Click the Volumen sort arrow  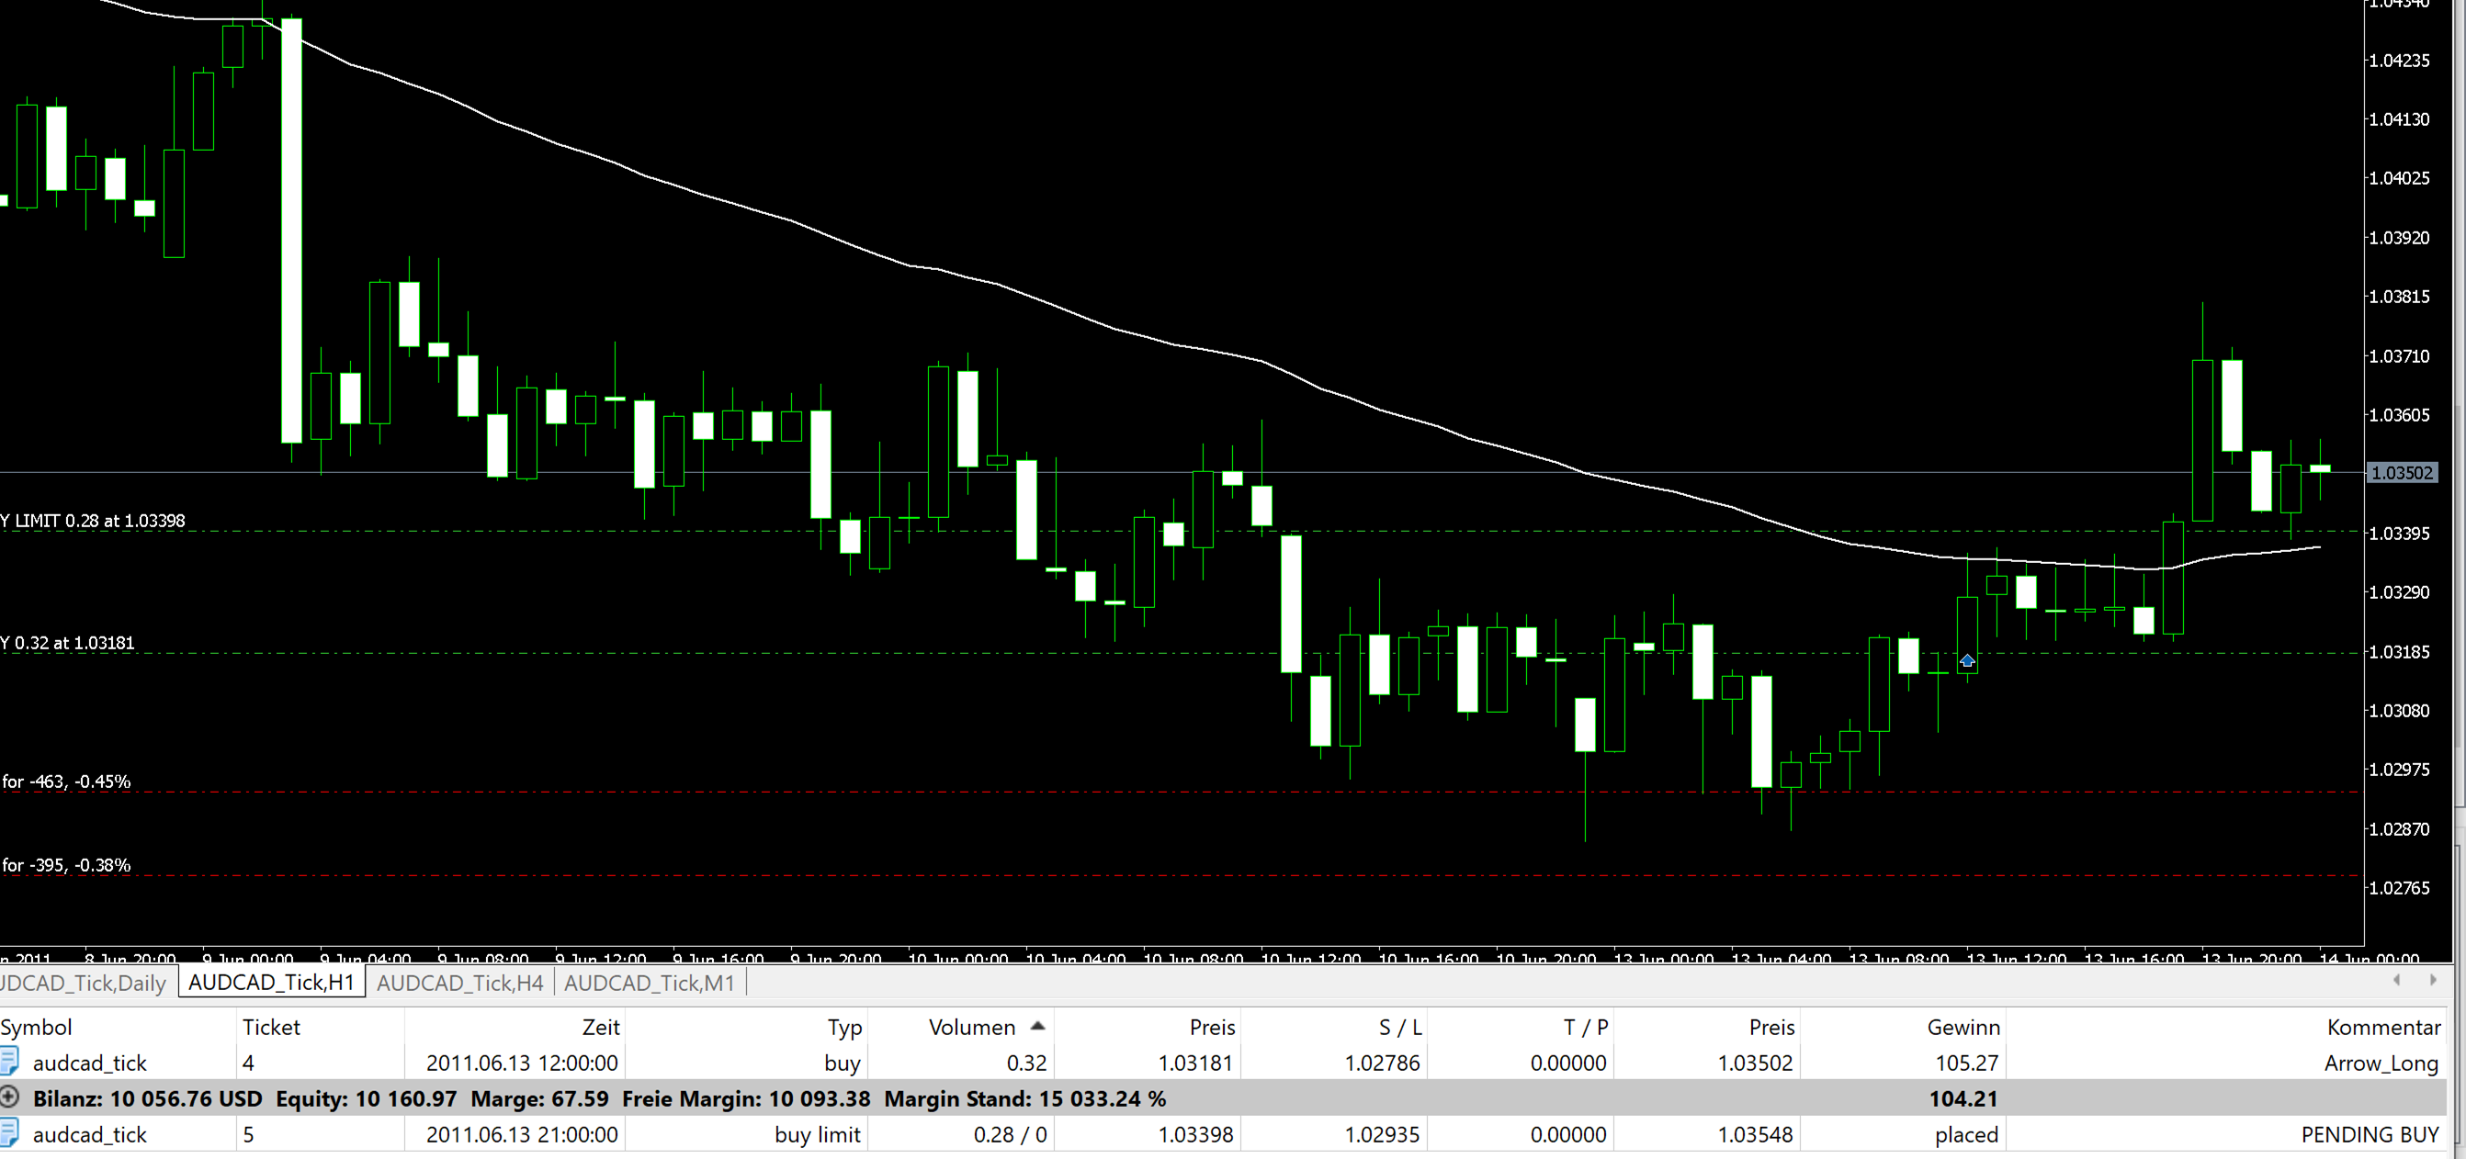click(x=1037, y=1026)
